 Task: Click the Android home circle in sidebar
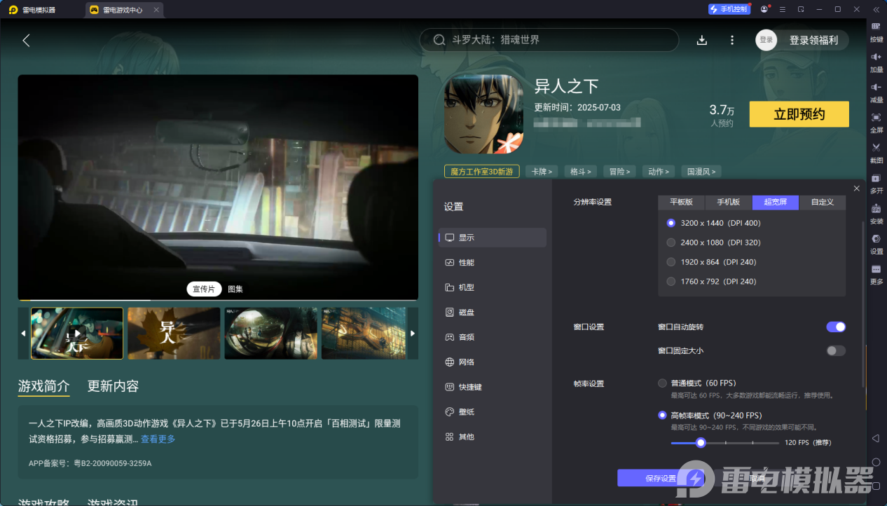[876, 463]
